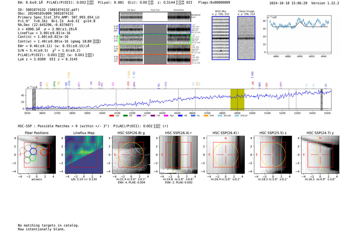Click the CIV purple legend swatch

coord(139,116)
